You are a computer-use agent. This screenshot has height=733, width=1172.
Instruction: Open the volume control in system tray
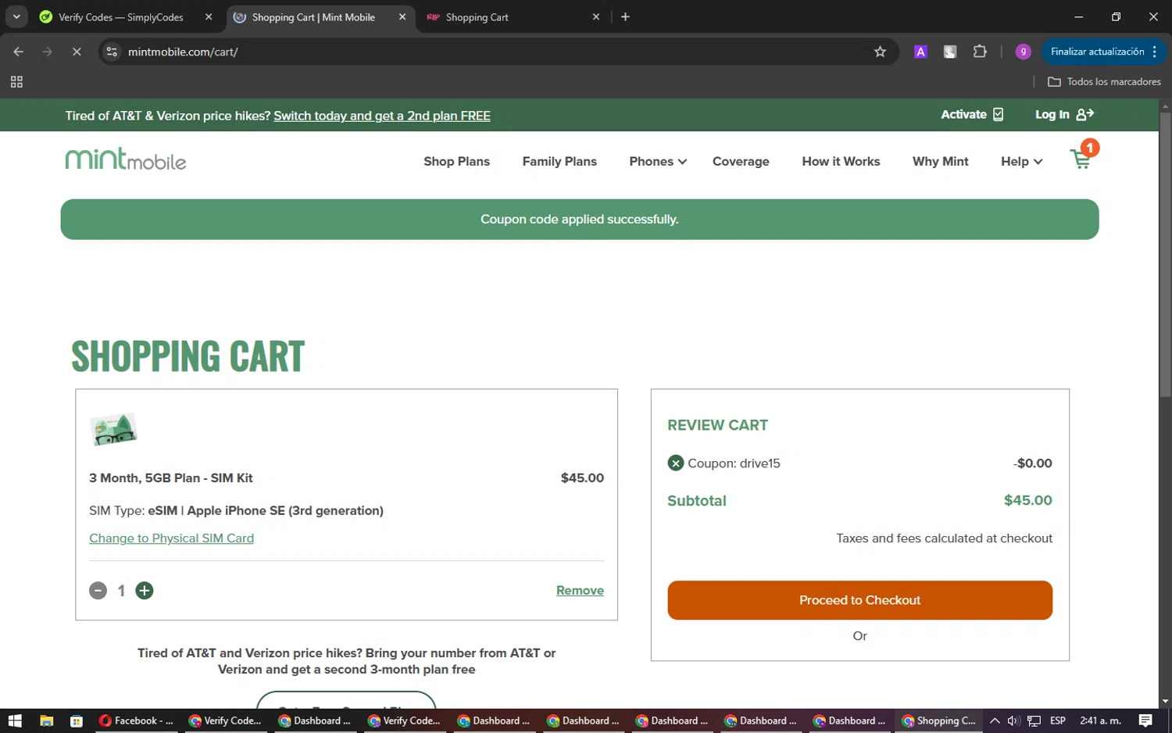point(1013,720)
